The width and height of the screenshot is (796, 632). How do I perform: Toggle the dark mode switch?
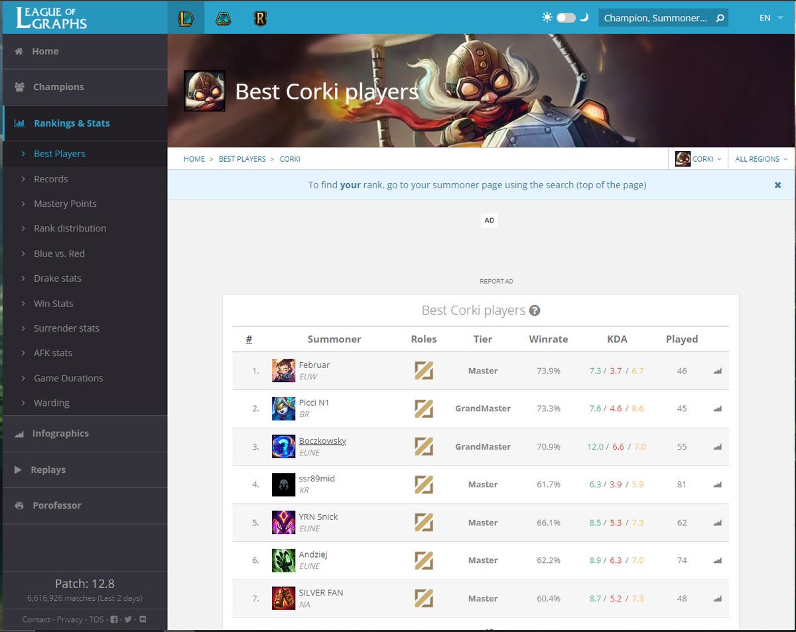[564, 18]
